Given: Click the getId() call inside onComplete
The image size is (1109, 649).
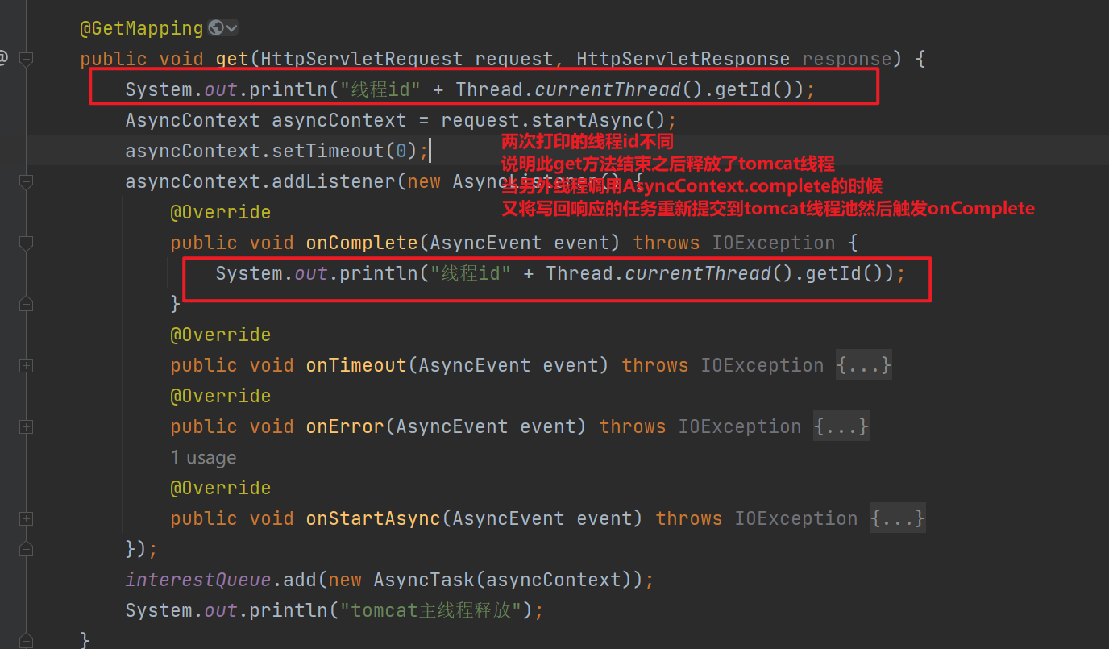Looking at the screenshot, I should 844,273.
